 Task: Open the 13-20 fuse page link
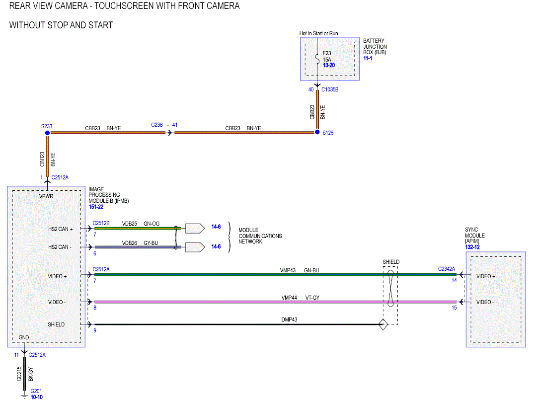click(x=329, y=65)
